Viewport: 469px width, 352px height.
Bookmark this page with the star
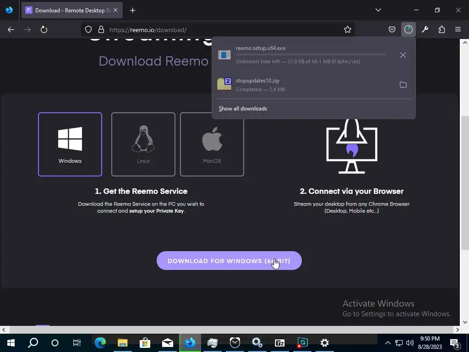(347, 30)
